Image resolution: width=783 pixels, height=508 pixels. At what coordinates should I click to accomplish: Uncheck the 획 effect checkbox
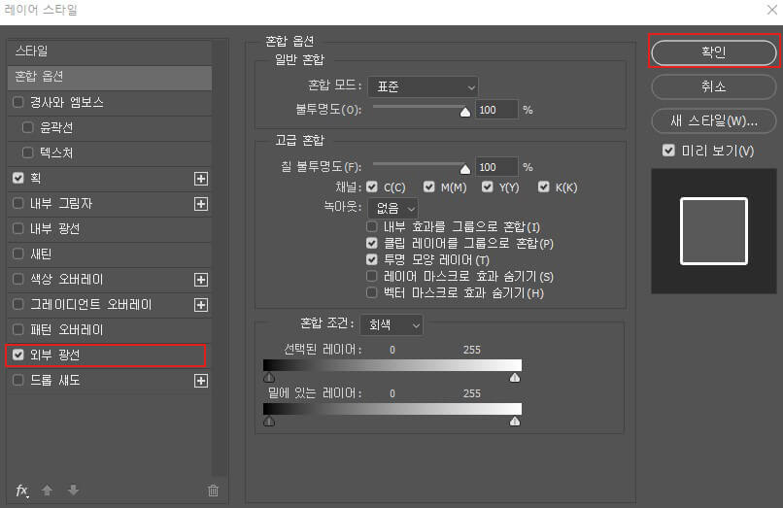pos(18,178)
